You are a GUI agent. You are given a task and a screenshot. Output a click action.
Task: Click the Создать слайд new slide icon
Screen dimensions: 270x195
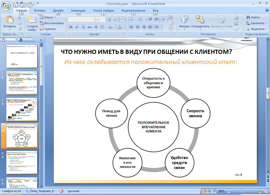tap(32, 20)
